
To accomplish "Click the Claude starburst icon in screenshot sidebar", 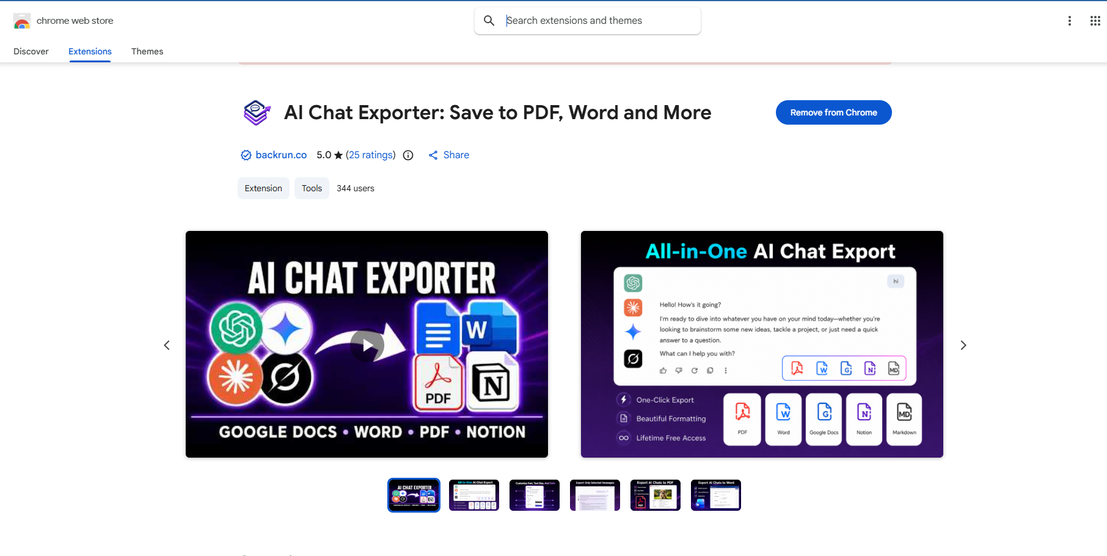I will pos(633,307).
